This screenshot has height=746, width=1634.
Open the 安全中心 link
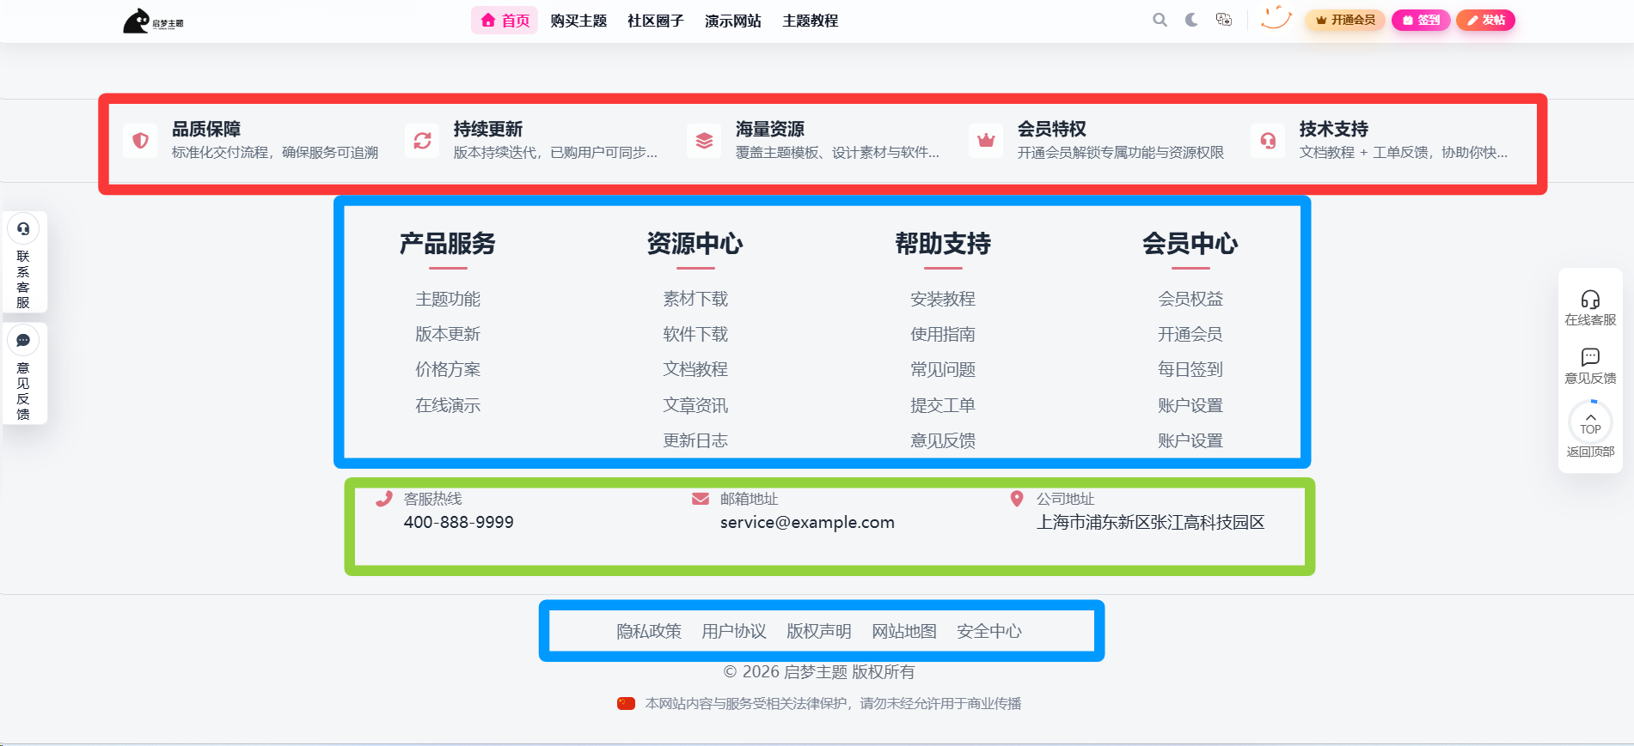tap(989, 631)
